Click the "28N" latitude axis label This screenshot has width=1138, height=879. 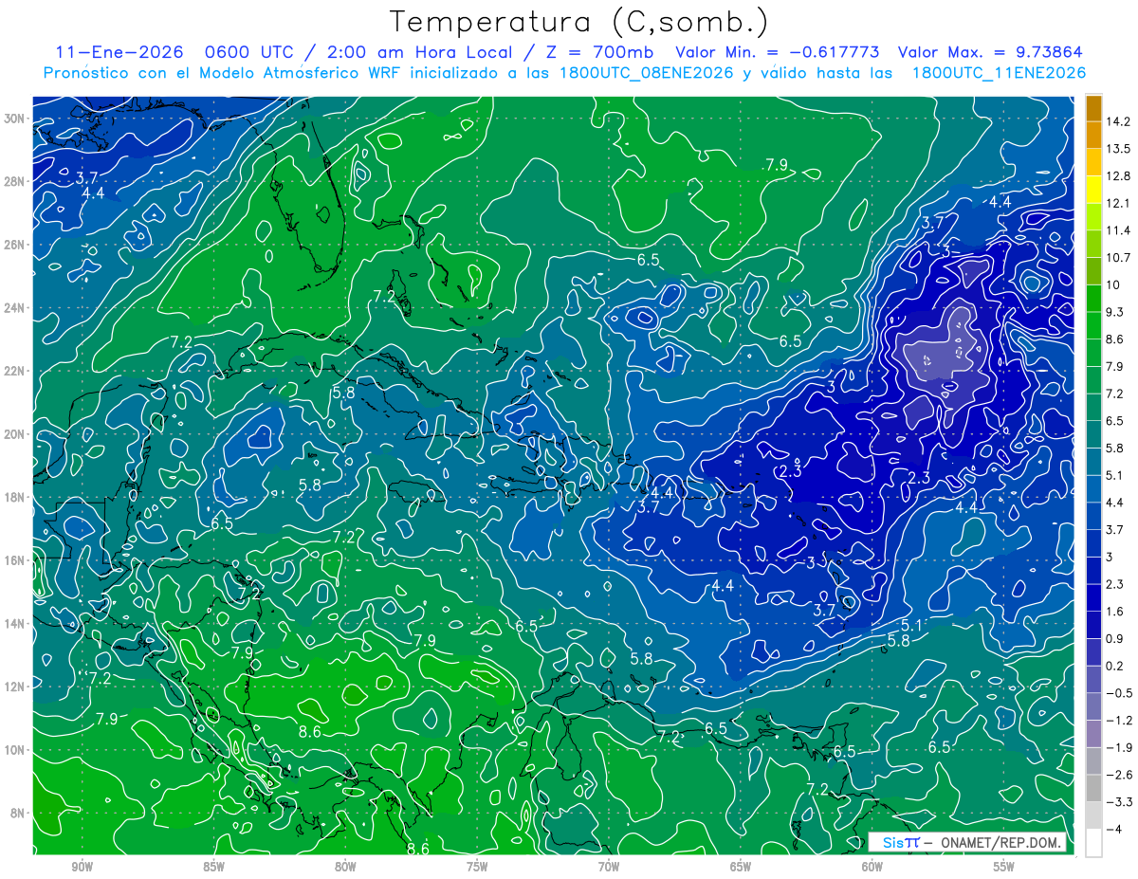(16, 181)
